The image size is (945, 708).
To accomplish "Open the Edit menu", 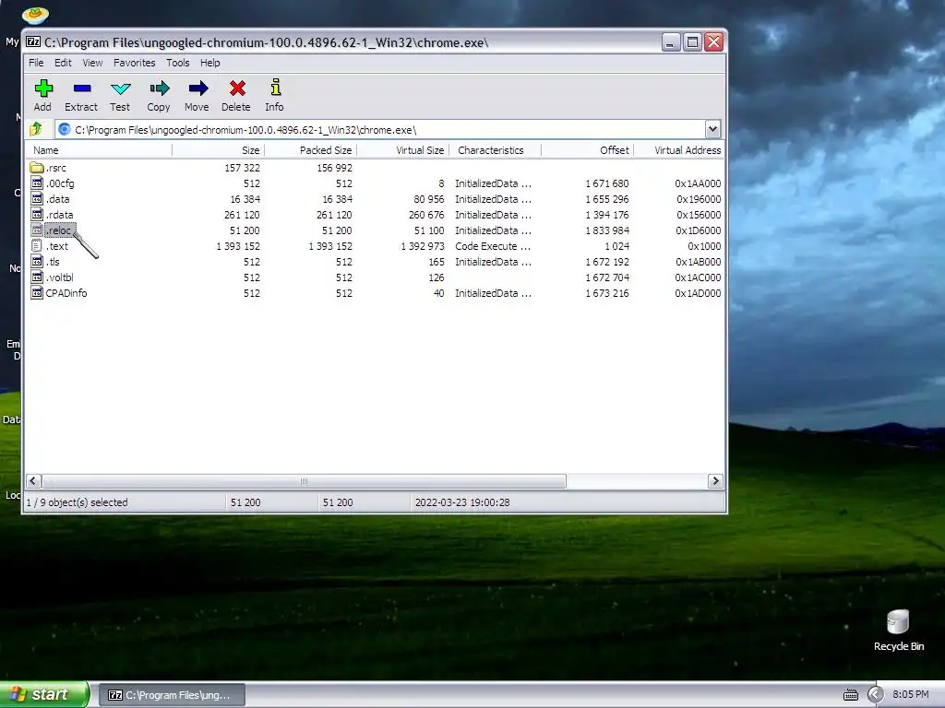I will pos(63,63).
